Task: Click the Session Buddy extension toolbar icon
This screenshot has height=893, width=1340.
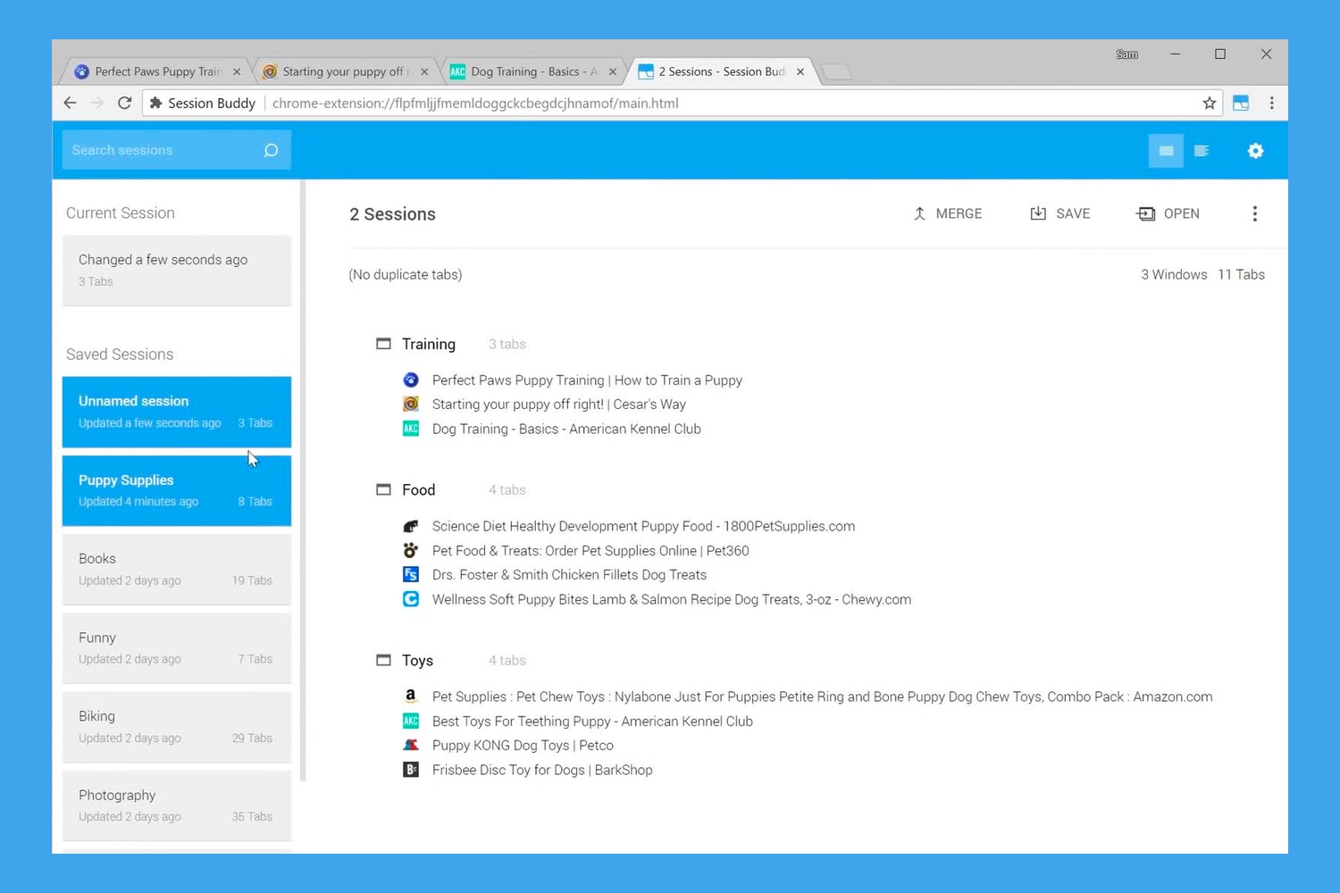Action: 1241,103
